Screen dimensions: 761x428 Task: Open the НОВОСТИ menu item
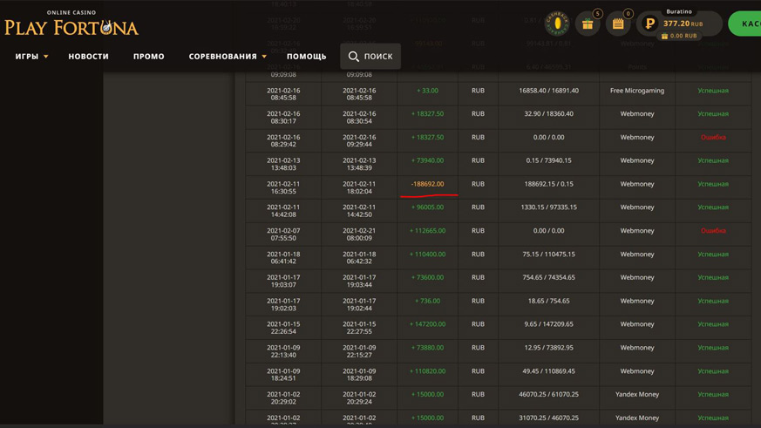point(88,57)
